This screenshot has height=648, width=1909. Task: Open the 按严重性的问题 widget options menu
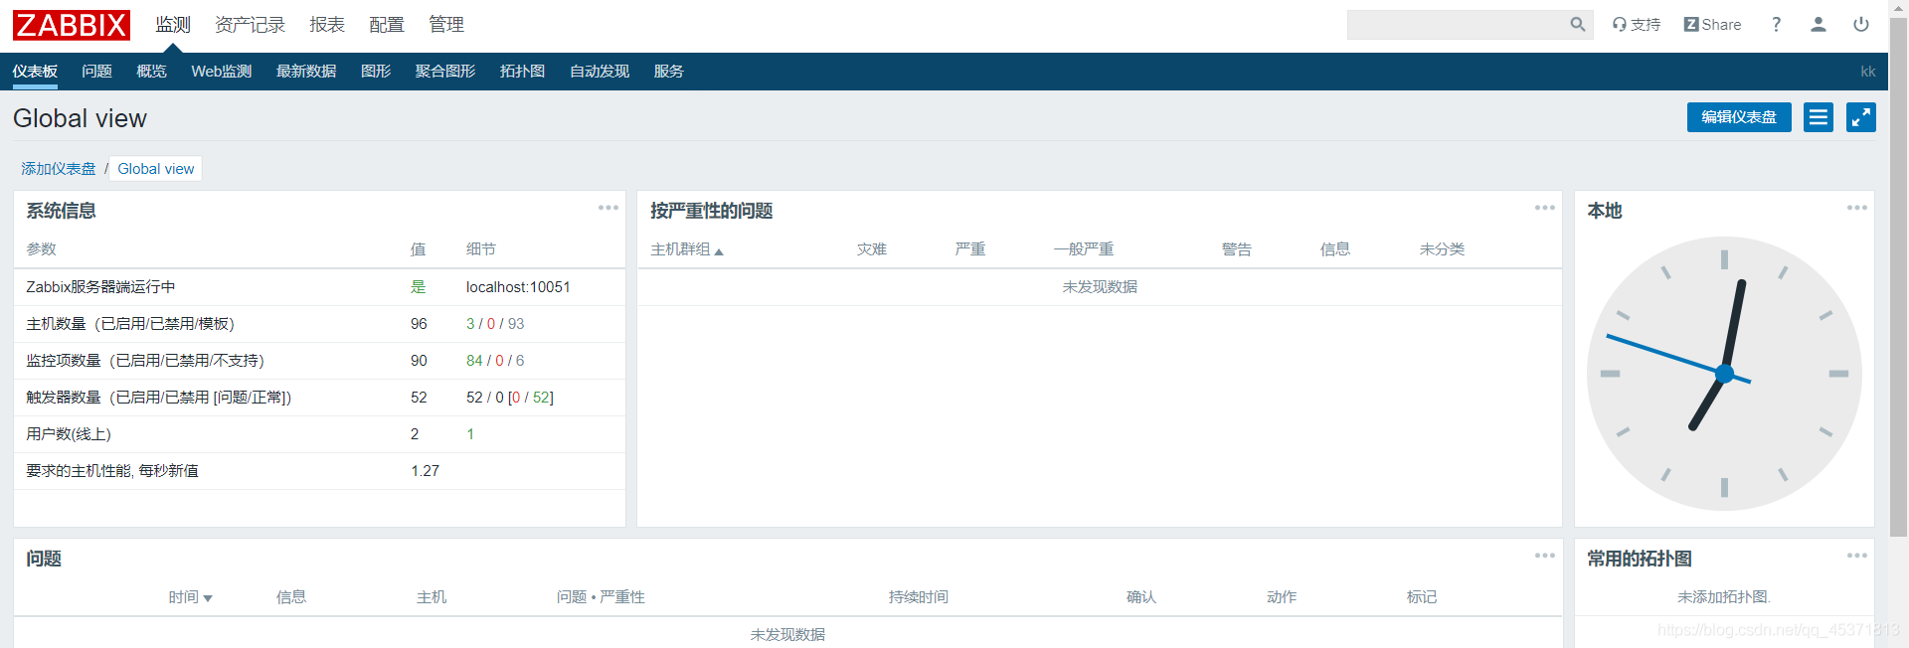tap(1544, 208)
